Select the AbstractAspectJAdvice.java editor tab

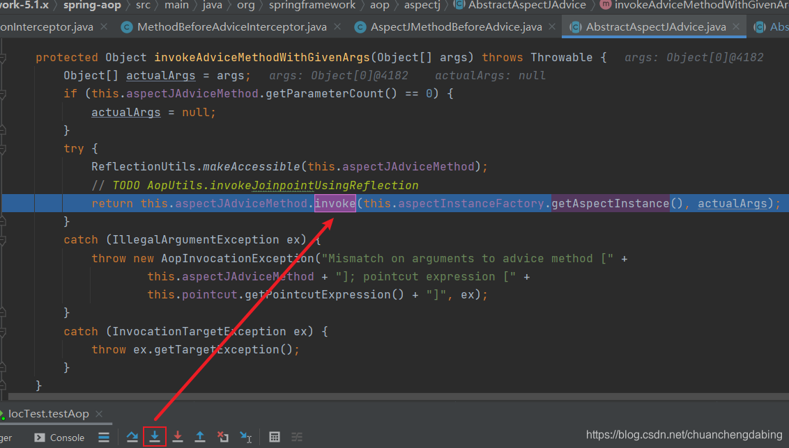[656, 27]
